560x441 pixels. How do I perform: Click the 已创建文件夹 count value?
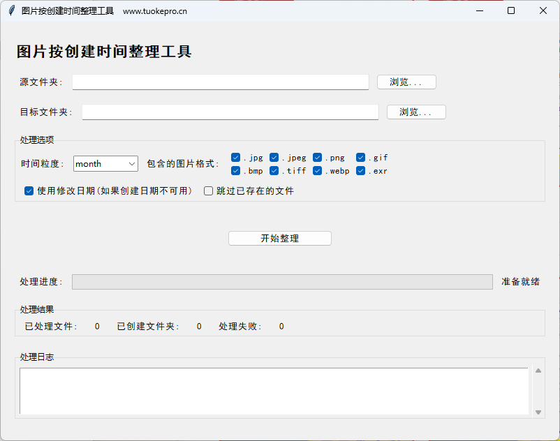[x=199, y=327]
